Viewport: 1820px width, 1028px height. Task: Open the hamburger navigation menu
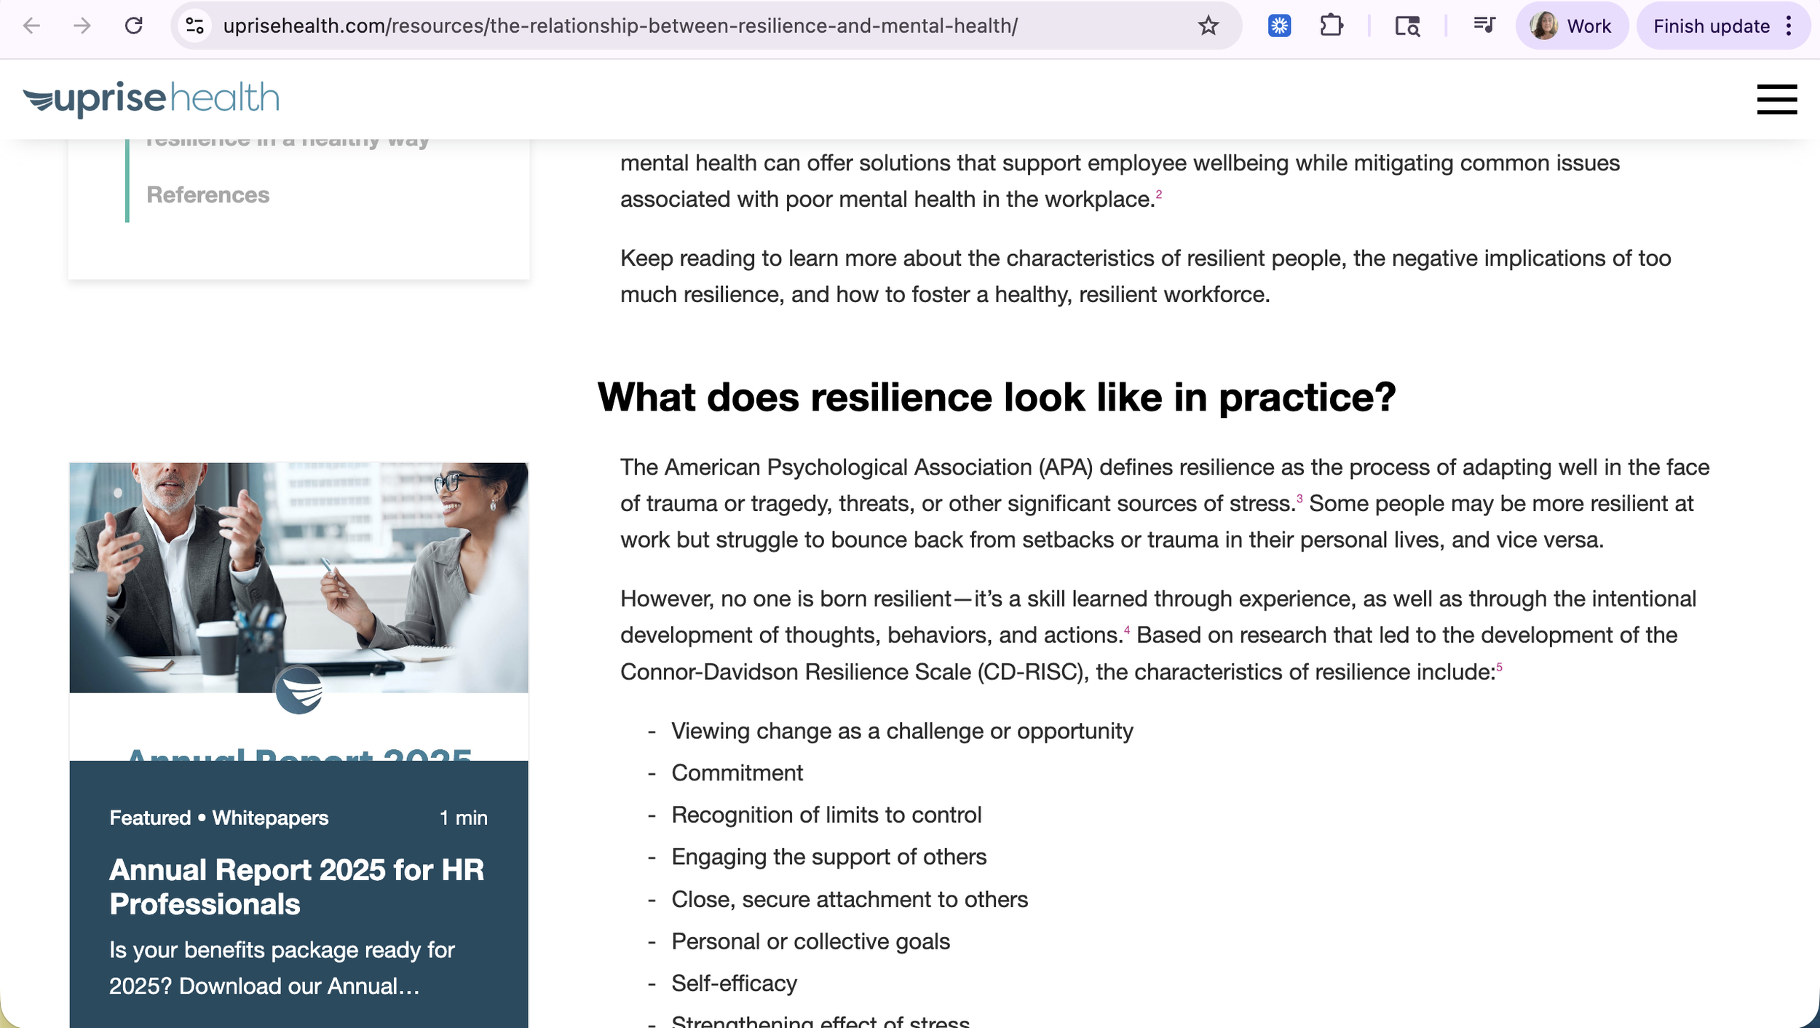click(x=1776, y=99)
